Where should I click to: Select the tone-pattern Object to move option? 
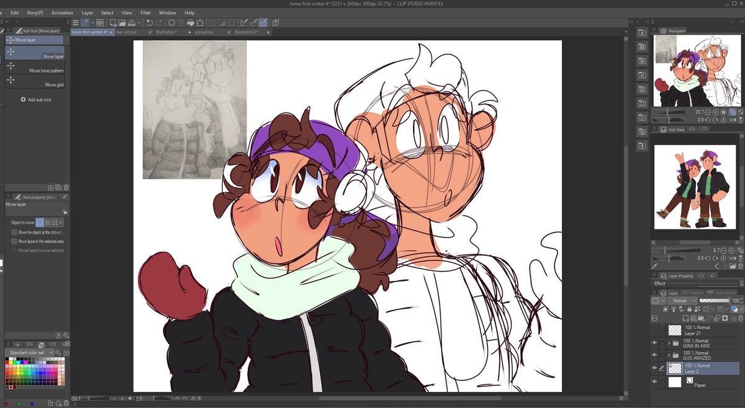coord(47,222)
